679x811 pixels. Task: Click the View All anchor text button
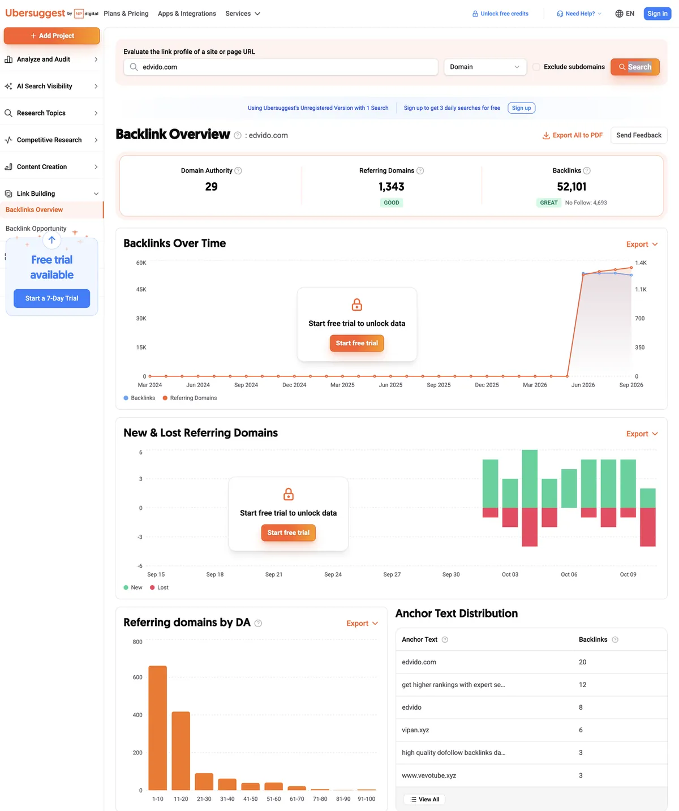tap(424, 800)
